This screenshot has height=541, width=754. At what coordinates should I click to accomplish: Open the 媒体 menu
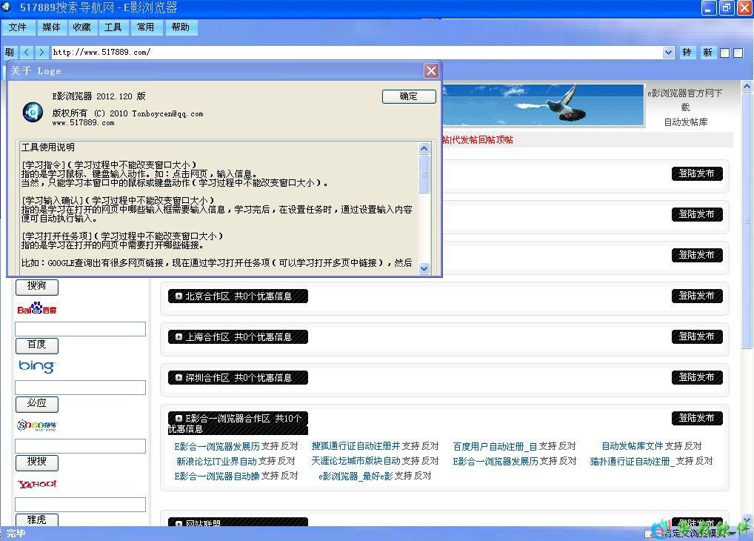click(x=51, y=27)
